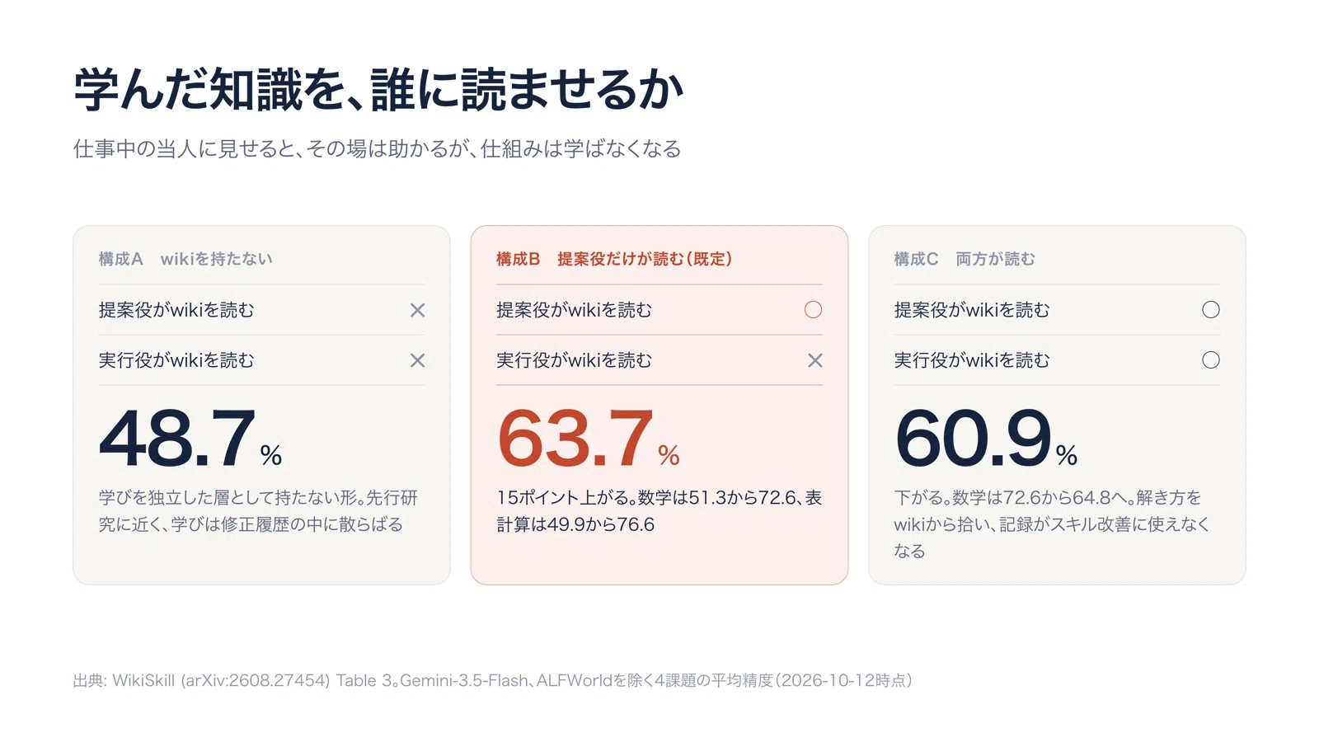Click the 60.9 percentage value
This screenshot has width=1319, height=742.
(x=986, y=439)
